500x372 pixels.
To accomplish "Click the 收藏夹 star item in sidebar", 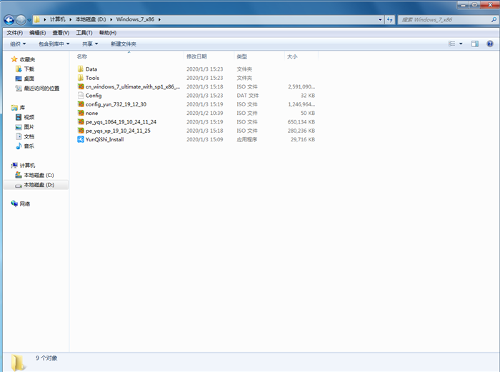I will coord(24,59).
